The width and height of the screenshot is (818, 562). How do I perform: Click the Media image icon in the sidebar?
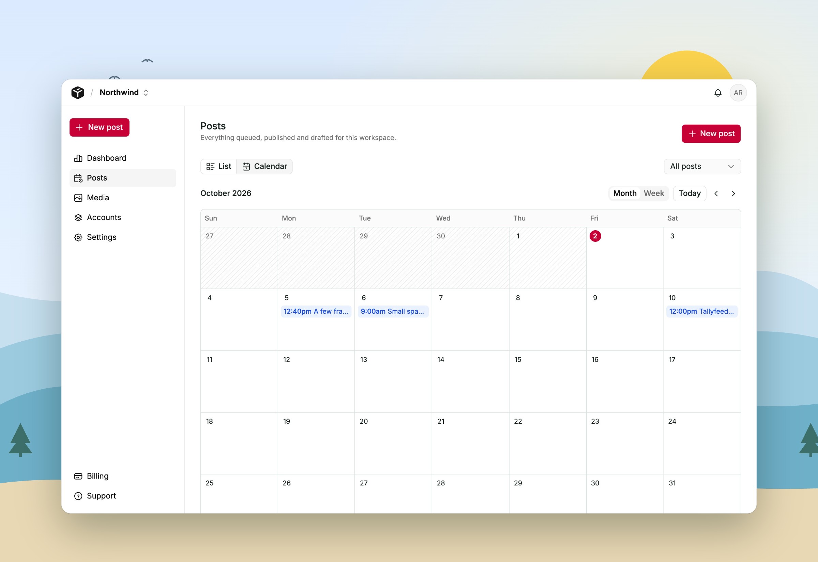[x=78, y=198]
